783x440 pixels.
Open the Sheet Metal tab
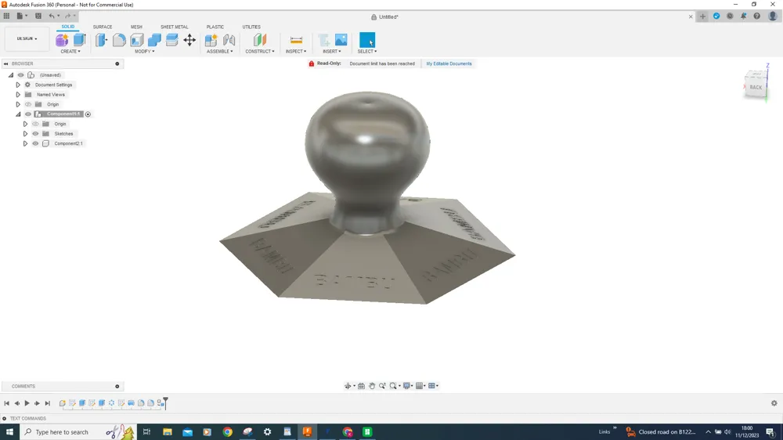coord(174,27)
